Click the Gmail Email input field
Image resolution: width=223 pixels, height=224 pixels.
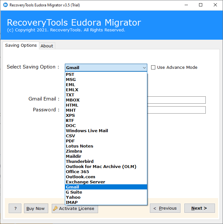[x=176, y=100]
